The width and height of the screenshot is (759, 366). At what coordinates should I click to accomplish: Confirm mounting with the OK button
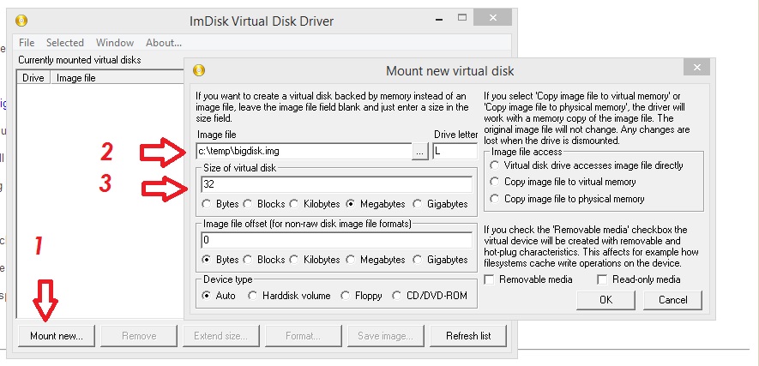tap(606, 300)
